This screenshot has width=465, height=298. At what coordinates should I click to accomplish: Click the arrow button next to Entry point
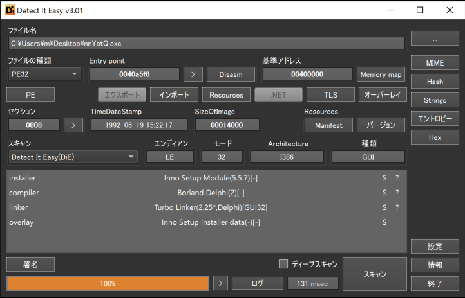pyautogui.click(x=193, y=74)
